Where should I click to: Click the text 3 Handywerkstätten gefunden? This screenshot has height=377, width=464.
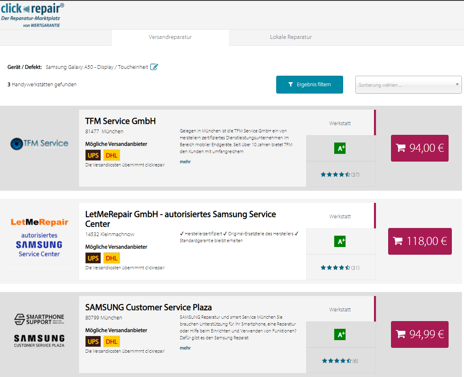(x=42, y=85)
